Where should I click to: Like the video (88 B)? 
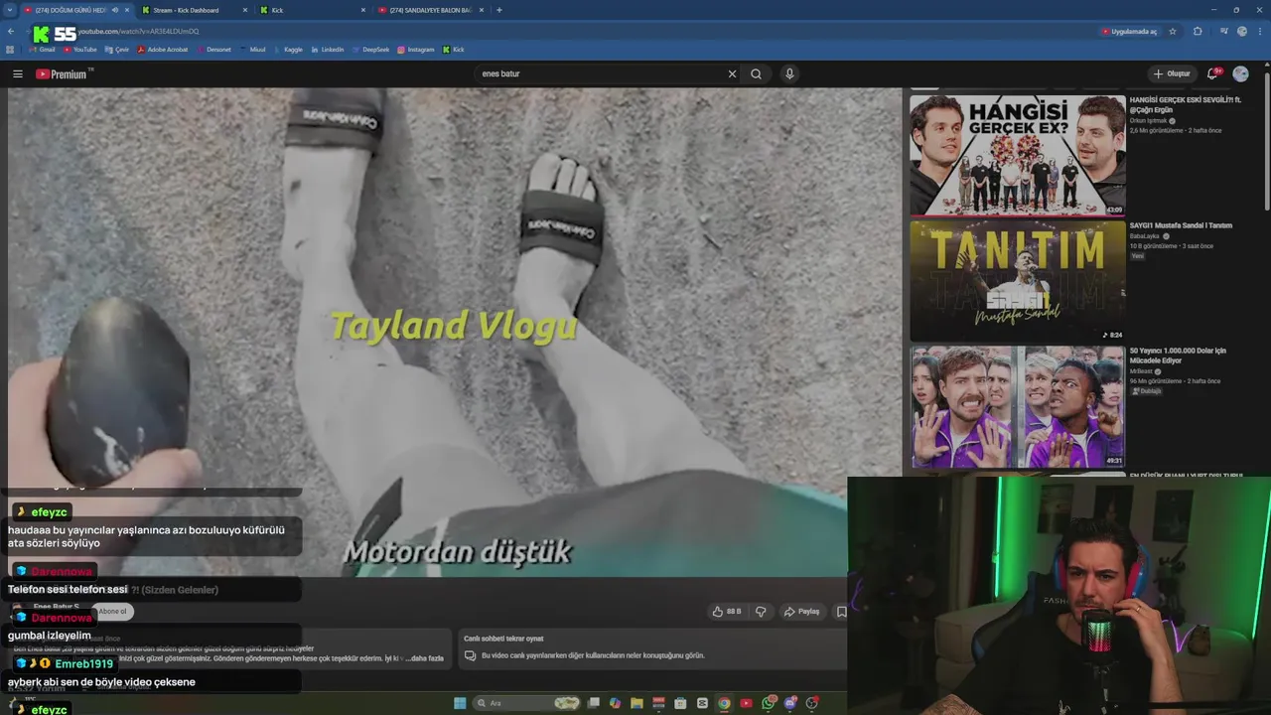[x=727, y=612]
